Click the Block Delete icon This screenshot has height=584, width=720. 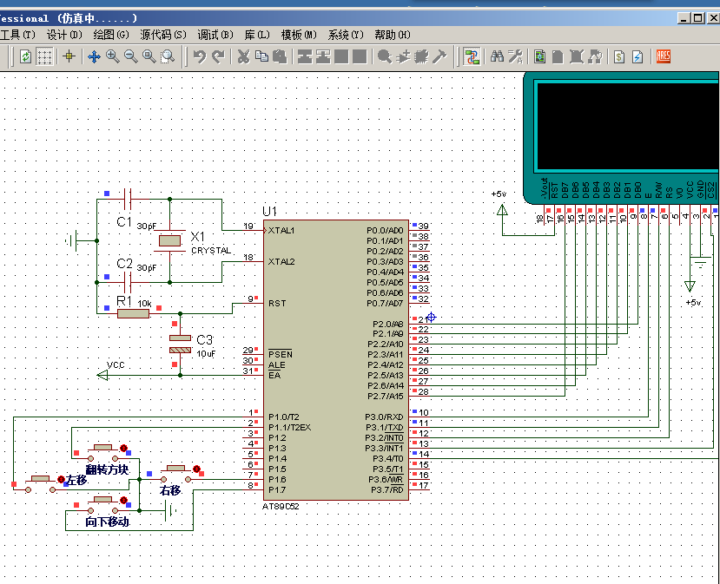coord(360,56)
